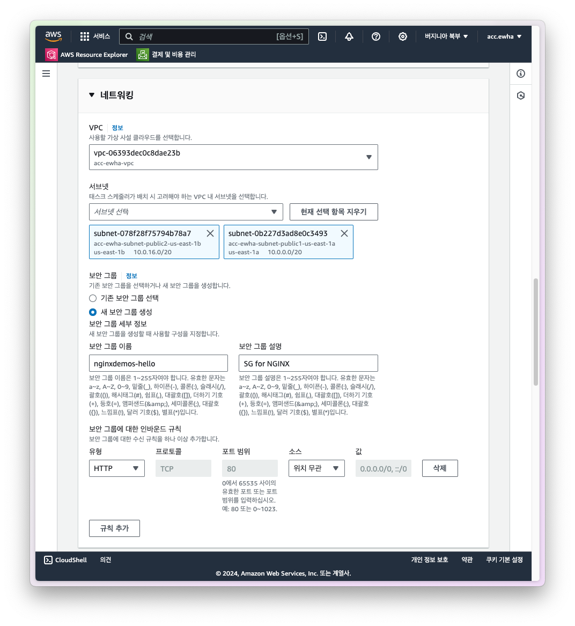Open the settings gear icon
This screenshot has height=626, width=575.
(x=403, y=36)
